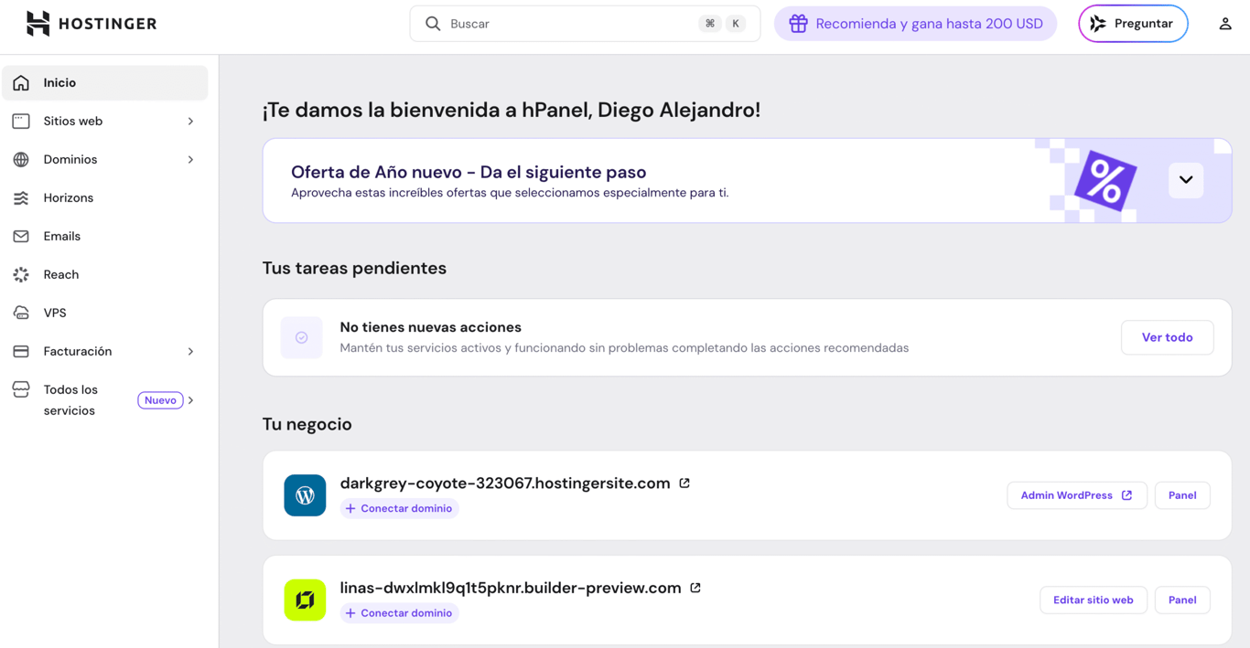
Task: Click the Ver todo button
Action: click(x=1167, y=337)
